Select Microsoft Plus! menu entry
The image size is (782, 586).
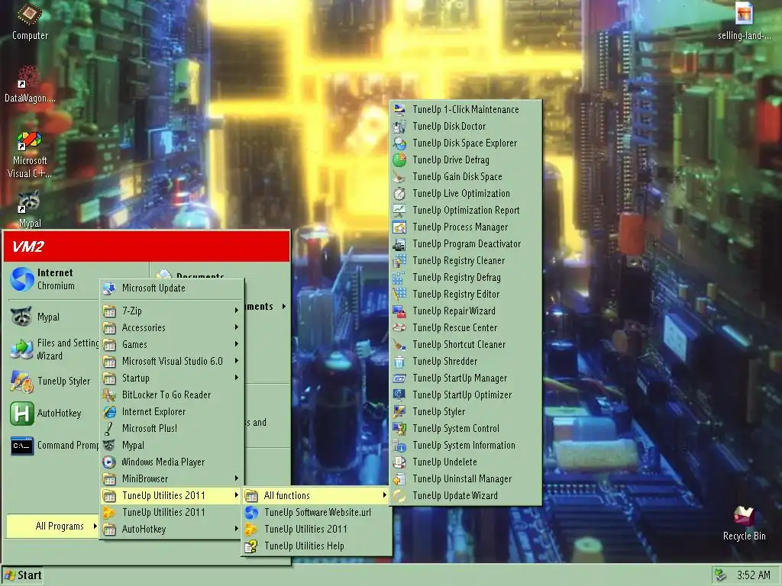(x=172, y=429)
